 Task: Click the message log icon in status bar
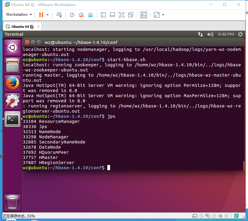pyautogui.click(x=236, y=216)
